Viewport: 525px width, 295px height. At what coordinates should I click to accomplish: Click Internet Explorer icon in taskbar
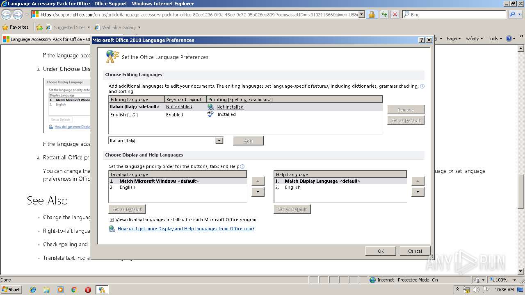click(33, 290)
